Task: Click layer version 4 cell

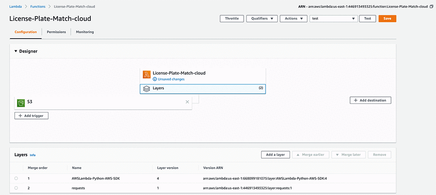Action: 158,178
